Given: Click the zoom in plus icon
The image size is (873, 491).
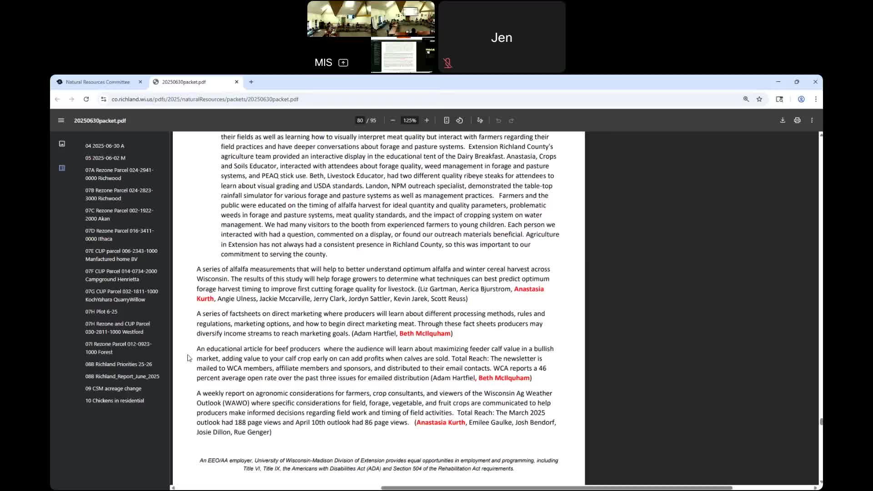Looking at the screenshot, I should tap(426, 120).
